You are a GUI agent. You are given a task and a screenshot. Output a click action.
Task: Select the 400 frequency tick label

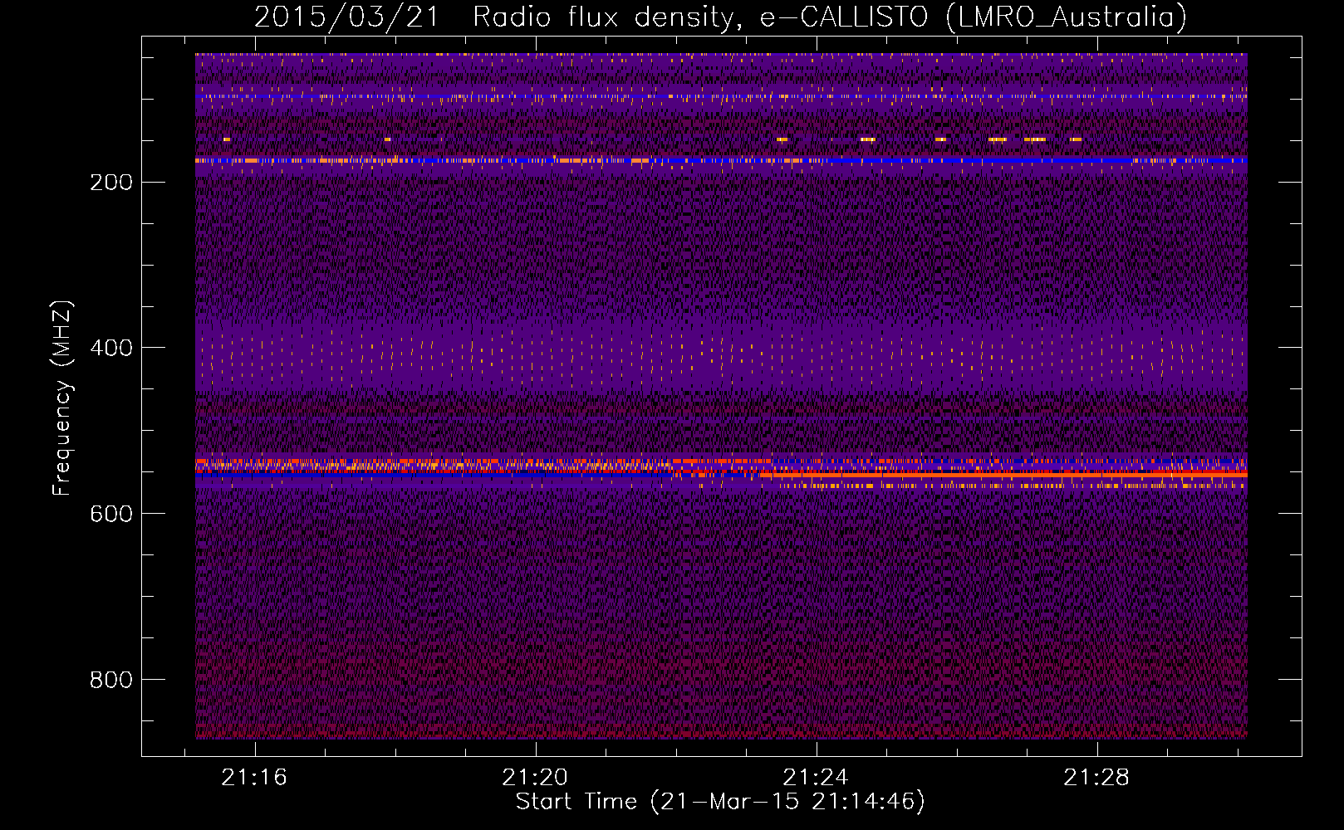(111, 349)
